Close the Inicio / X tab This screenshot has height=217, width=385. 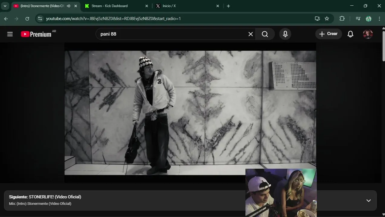click(x=218, y=6)
